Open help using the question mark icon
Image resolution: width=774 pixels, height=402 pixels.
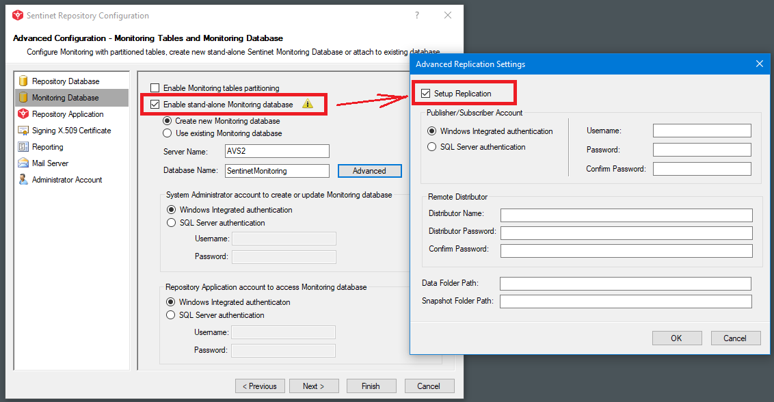416,15
